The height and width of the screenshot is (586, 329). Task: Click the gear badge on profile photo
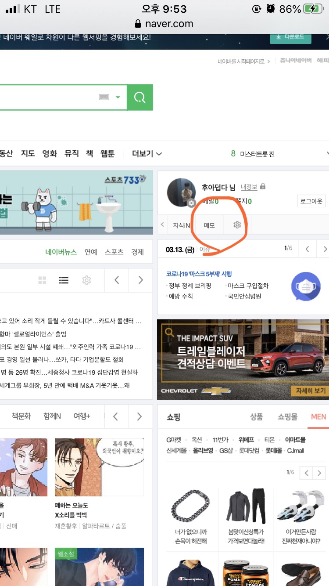(191, 203)
